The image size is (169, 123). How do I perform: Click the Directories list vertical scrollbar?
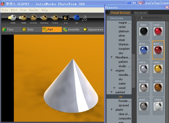pos(133,71)
